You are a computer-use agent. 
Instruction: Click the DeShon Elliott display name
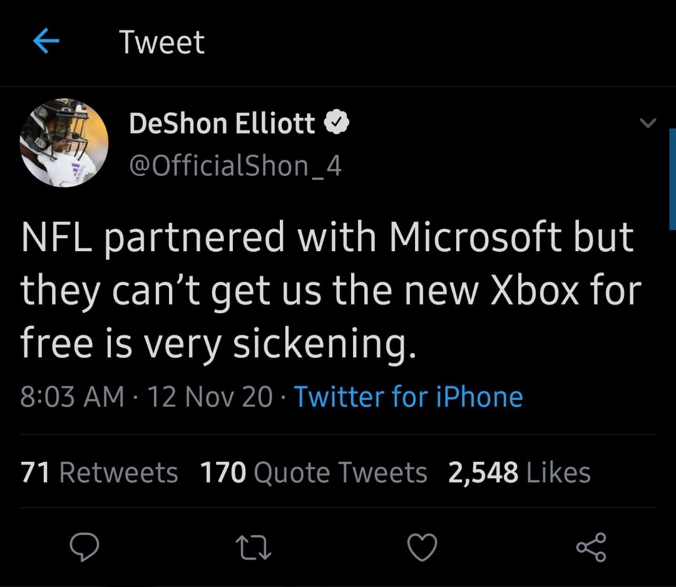click(222, 124)
